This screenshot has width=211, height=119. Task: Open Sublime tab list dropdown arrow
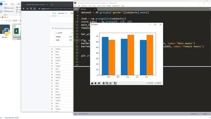(x=210, y=9)
